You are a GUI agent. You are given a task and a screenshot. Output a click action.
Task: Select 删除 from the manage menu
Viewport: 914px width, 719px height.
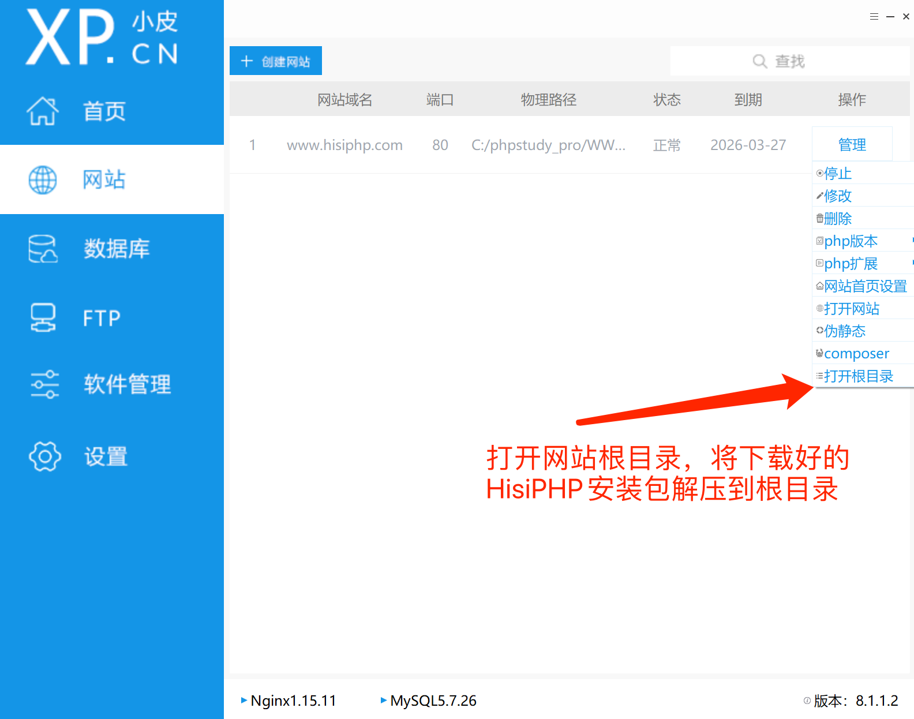(x=863, y=218)
